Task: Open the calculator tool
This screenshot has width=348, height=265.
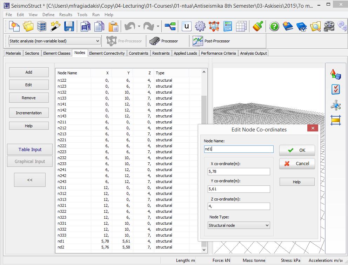Action: click(x=228, y=26)
